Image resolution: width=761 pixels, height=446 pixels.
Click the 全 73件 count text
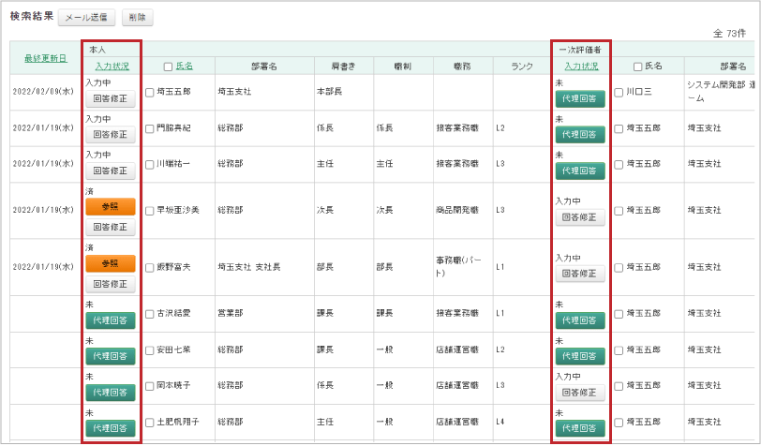[729, 34]
